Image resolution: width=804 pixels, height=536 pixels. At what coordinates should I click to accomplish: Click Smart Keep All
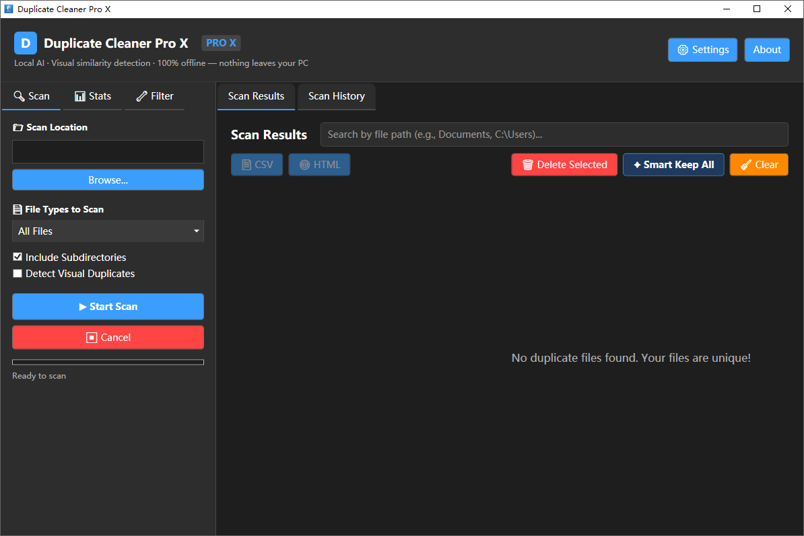(673, 165)
